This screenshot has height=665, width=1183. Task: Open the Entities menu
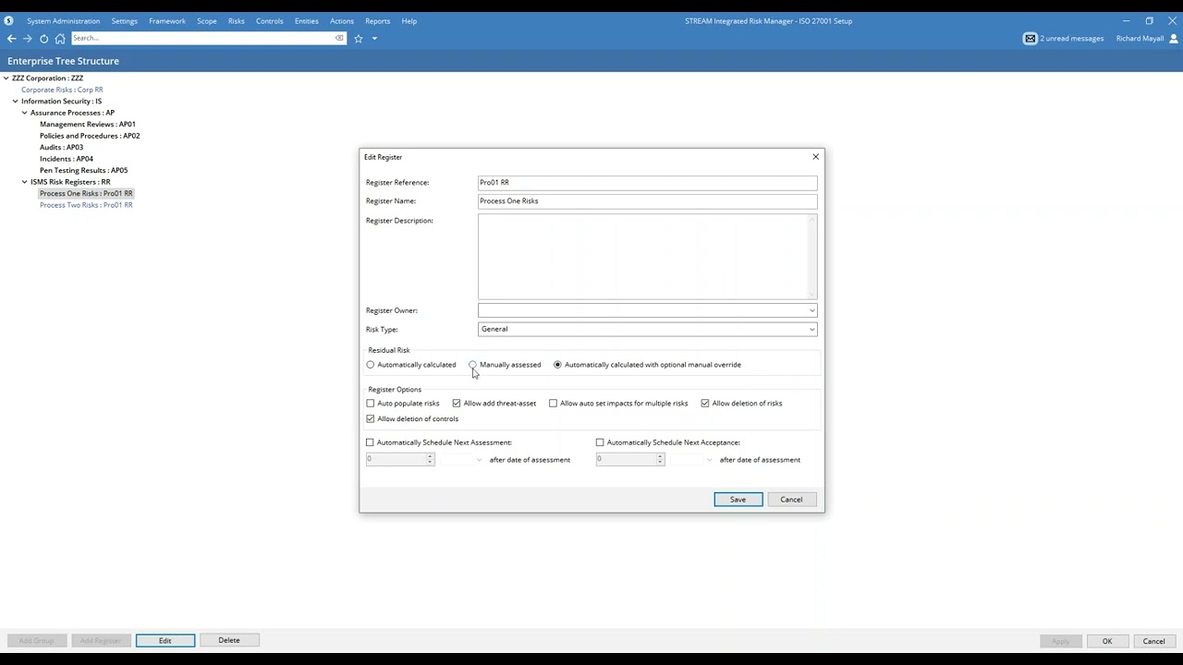coord(307,20)
